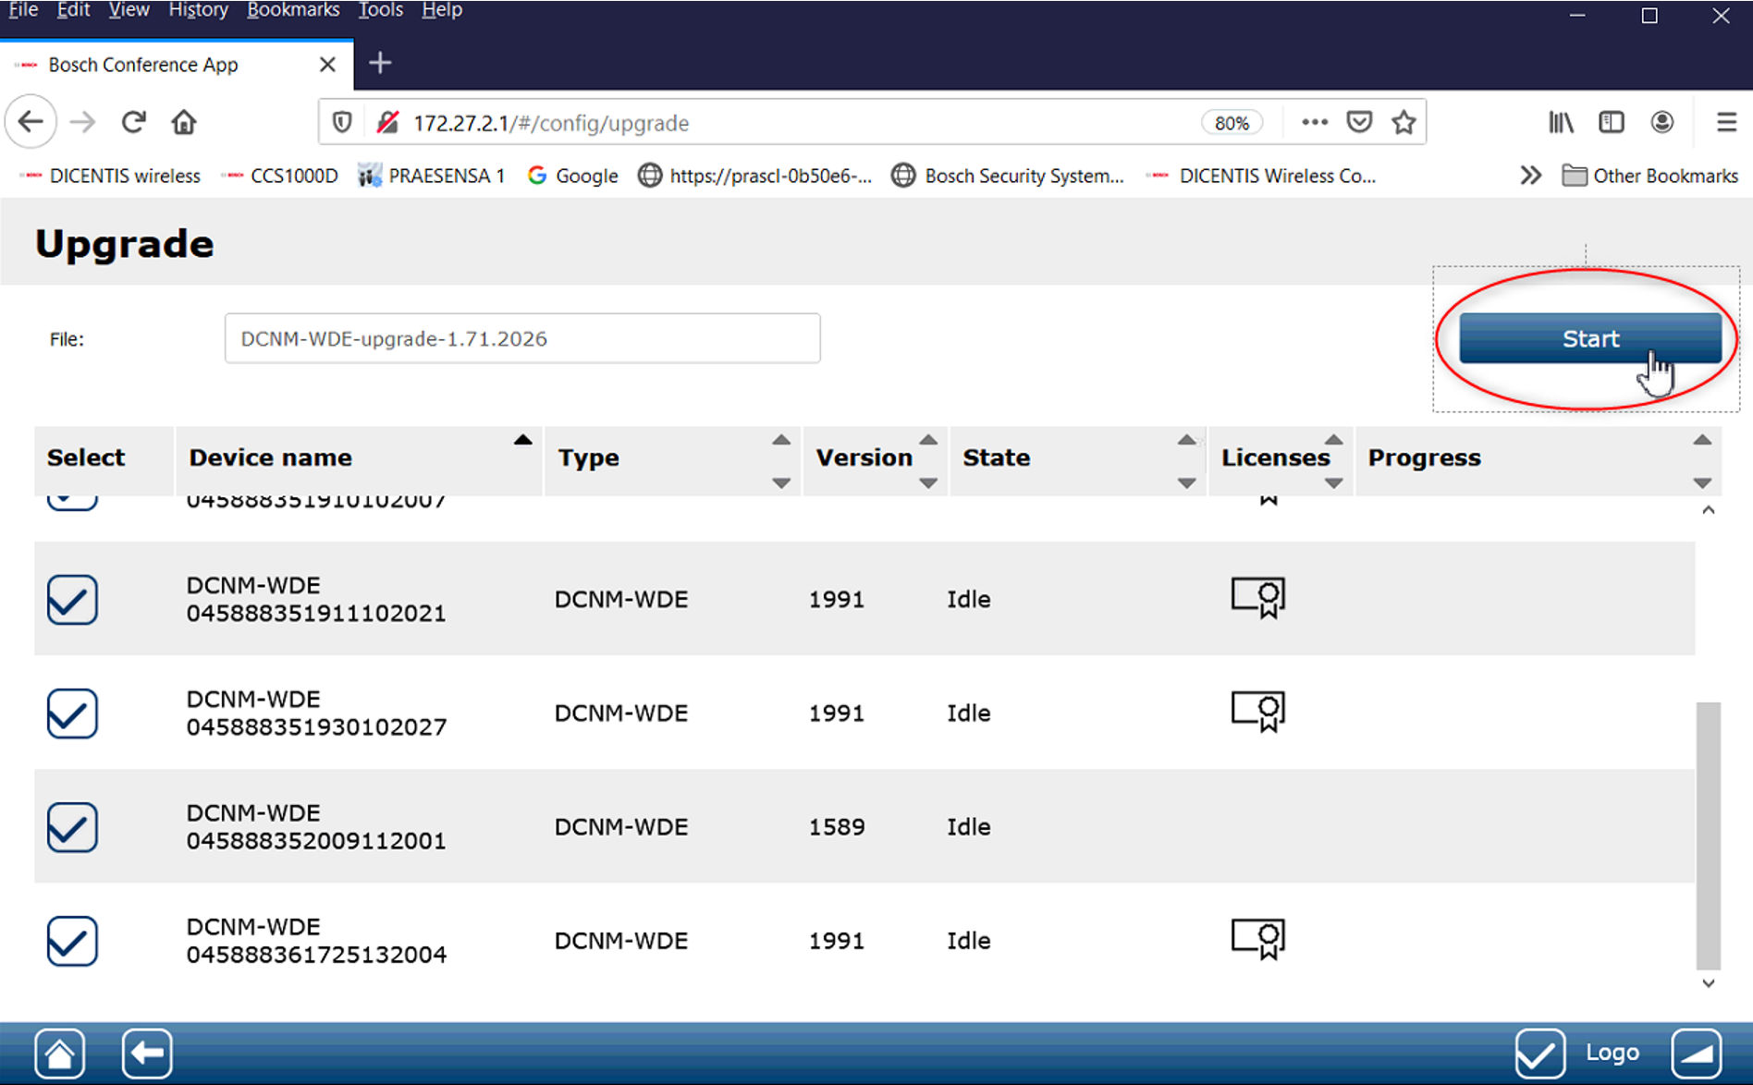Click the Home icon in bottom bar

pos(60,1053)
